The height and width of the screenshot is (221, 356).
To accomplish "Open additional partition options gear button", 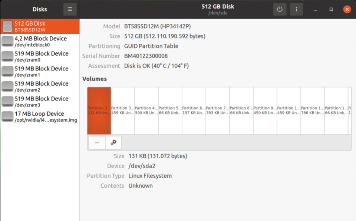I will (113, 142).
